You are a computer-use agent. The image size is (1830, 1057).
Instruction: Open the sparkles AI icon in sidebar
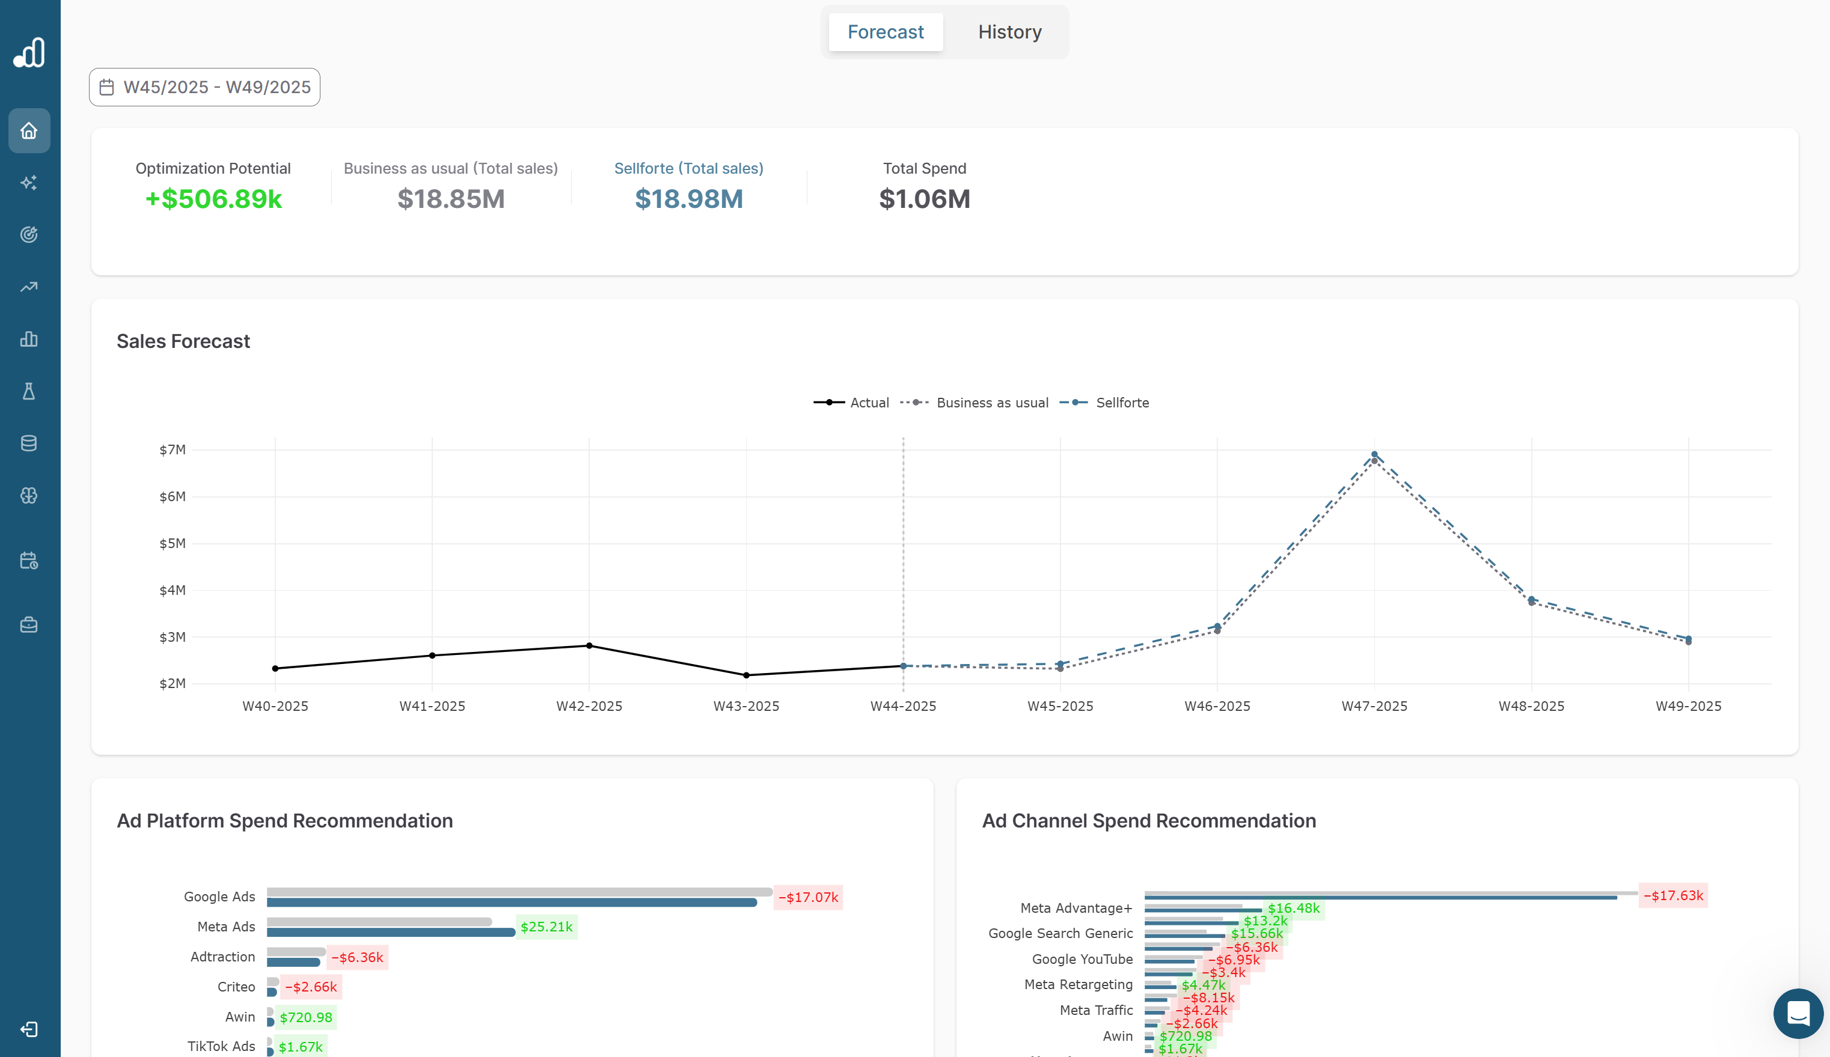[29, 183]
